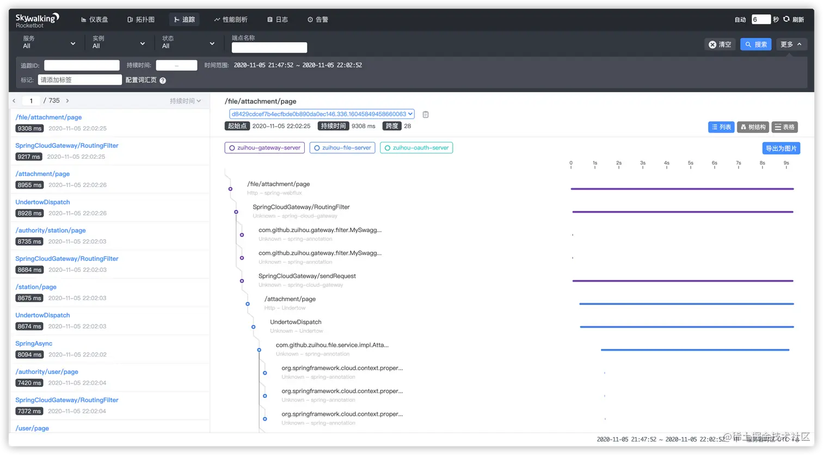Click the 跨度 span count label

(392, 126)
